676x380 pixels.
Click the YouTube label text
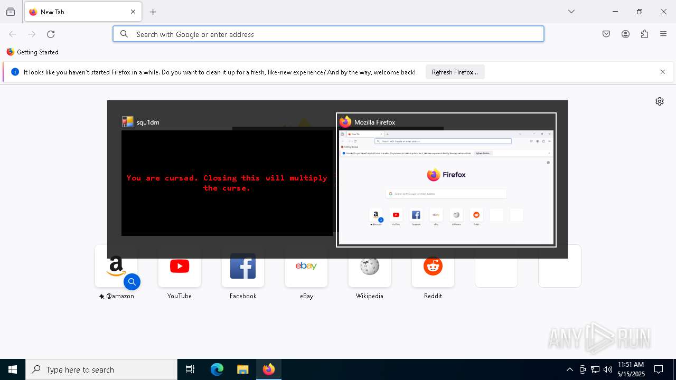click(180, 296)
